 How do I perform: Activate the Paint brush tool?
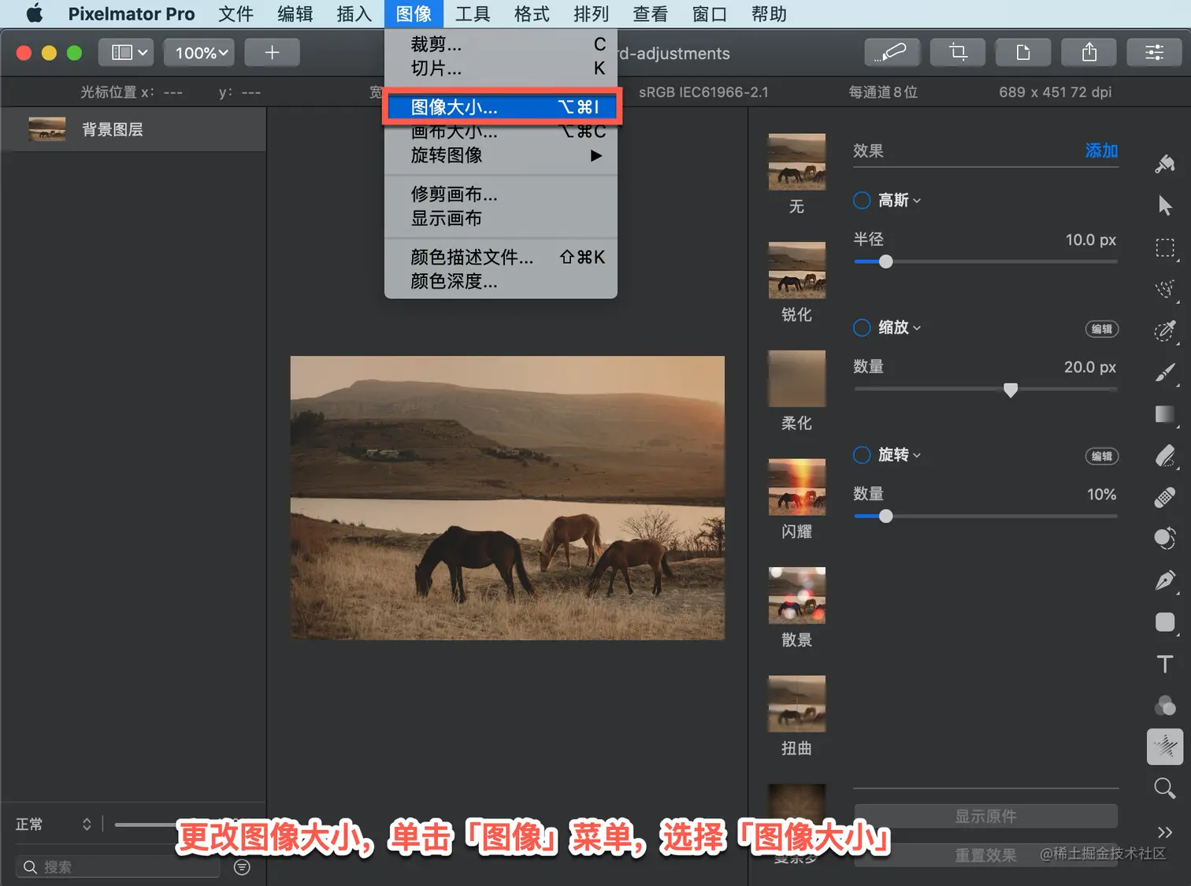[1165, 373]
